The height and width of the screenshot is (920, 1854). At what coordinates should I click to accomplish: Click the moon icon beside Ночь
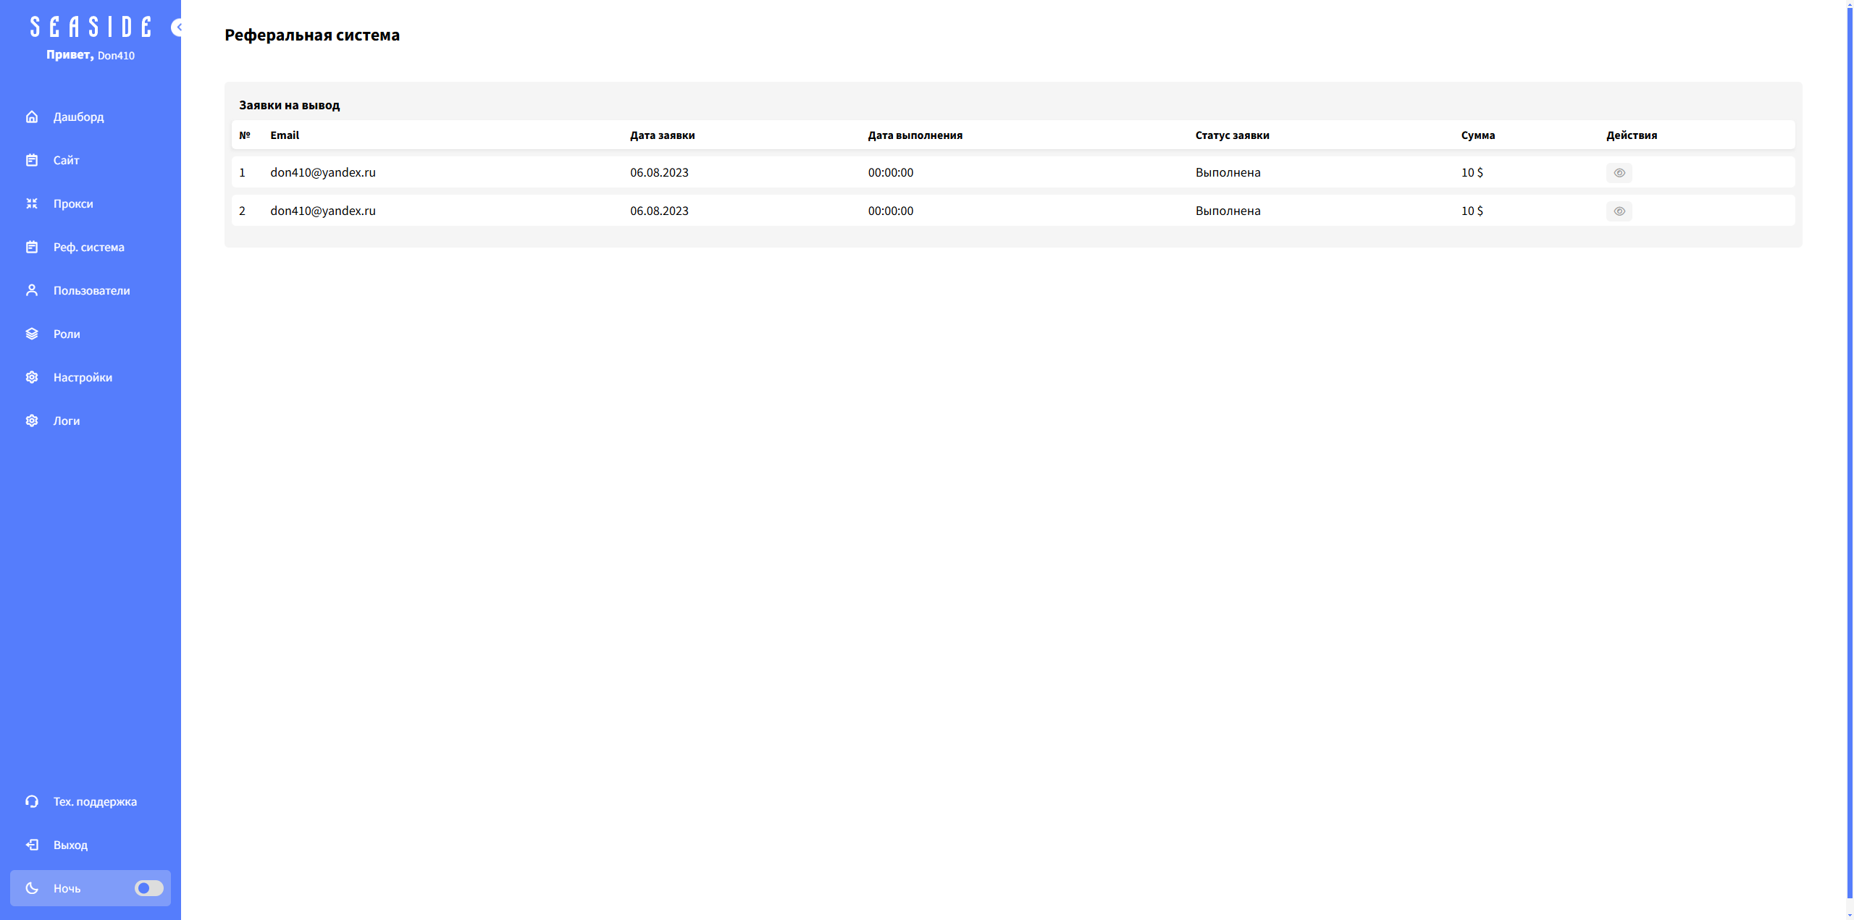[32, 888]
